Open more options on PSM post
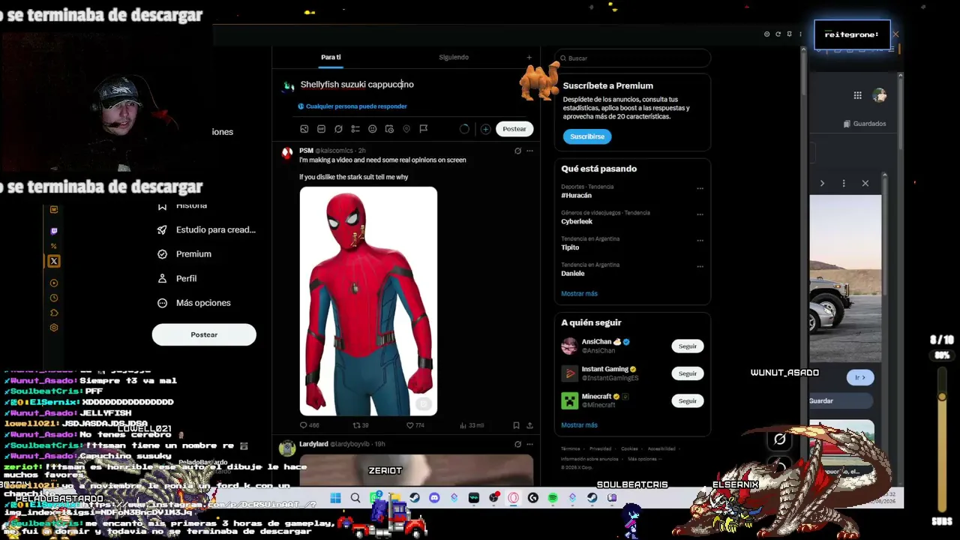The image size is (960, 540). pyautogui.click(x=529, y=151)
